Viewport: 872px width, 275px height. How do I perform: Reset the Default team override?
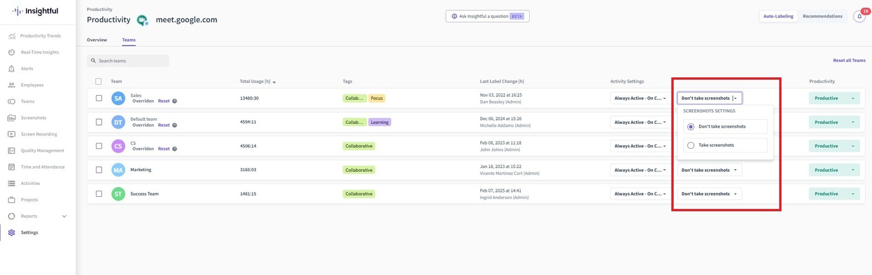pyautogui.click(x=163, y=125)
